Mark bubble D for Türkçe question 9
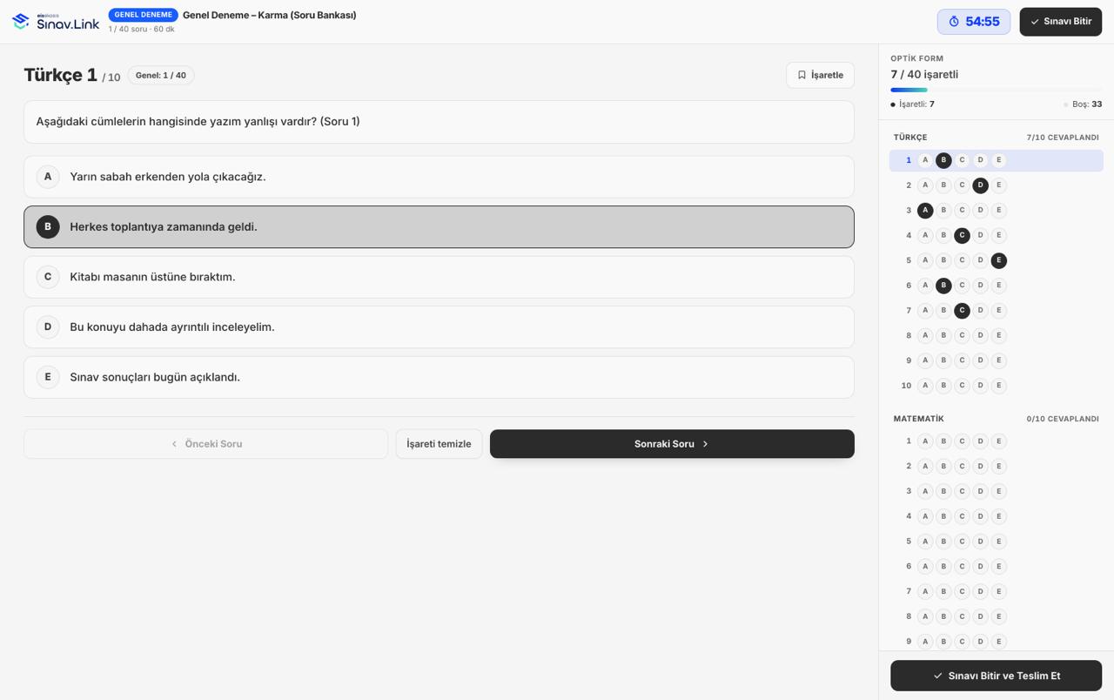1114x700 pixels. click(x=980, y=360)
